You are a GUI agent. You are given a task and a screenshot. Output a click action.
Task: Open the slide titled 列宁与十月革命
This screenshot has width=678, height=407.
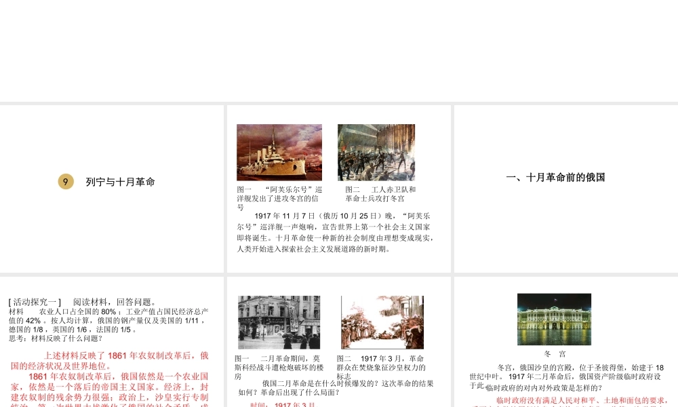[x=112, y=189]
